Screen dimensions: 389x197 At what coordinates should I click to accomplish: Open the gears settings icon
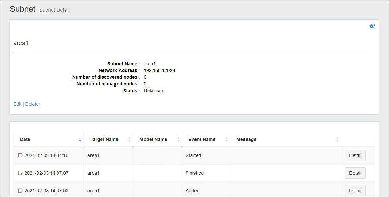[x=372, y=26]
